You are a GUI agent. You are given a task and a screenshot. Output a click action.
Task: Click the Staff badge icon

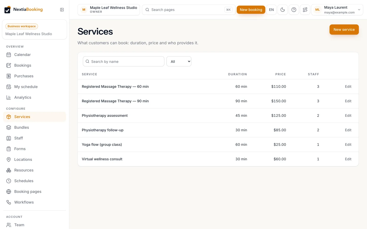pyautogui.click(x=9, y=138)
